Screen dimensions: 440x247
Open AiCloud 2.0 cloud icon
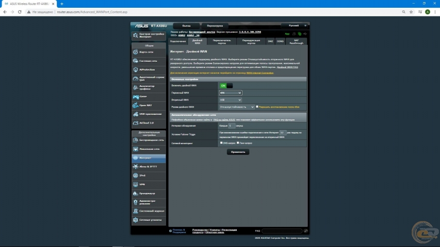tap(136, 123)
